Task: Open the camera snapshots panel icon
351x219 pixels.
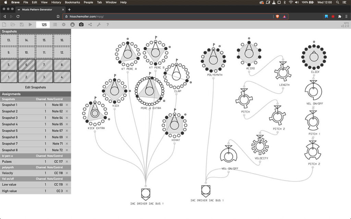Action: tap(81, 25)
